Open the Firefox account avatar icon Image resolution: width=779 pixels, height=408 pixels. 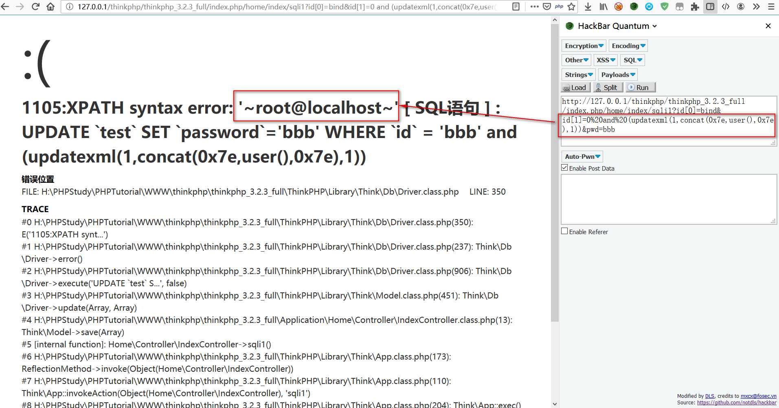741,7
